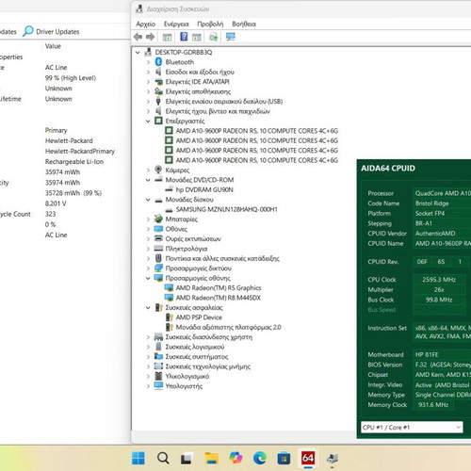Click the Bristol Ridge code name value
This screenshot has width=471, height=471.
pos(431,203)
